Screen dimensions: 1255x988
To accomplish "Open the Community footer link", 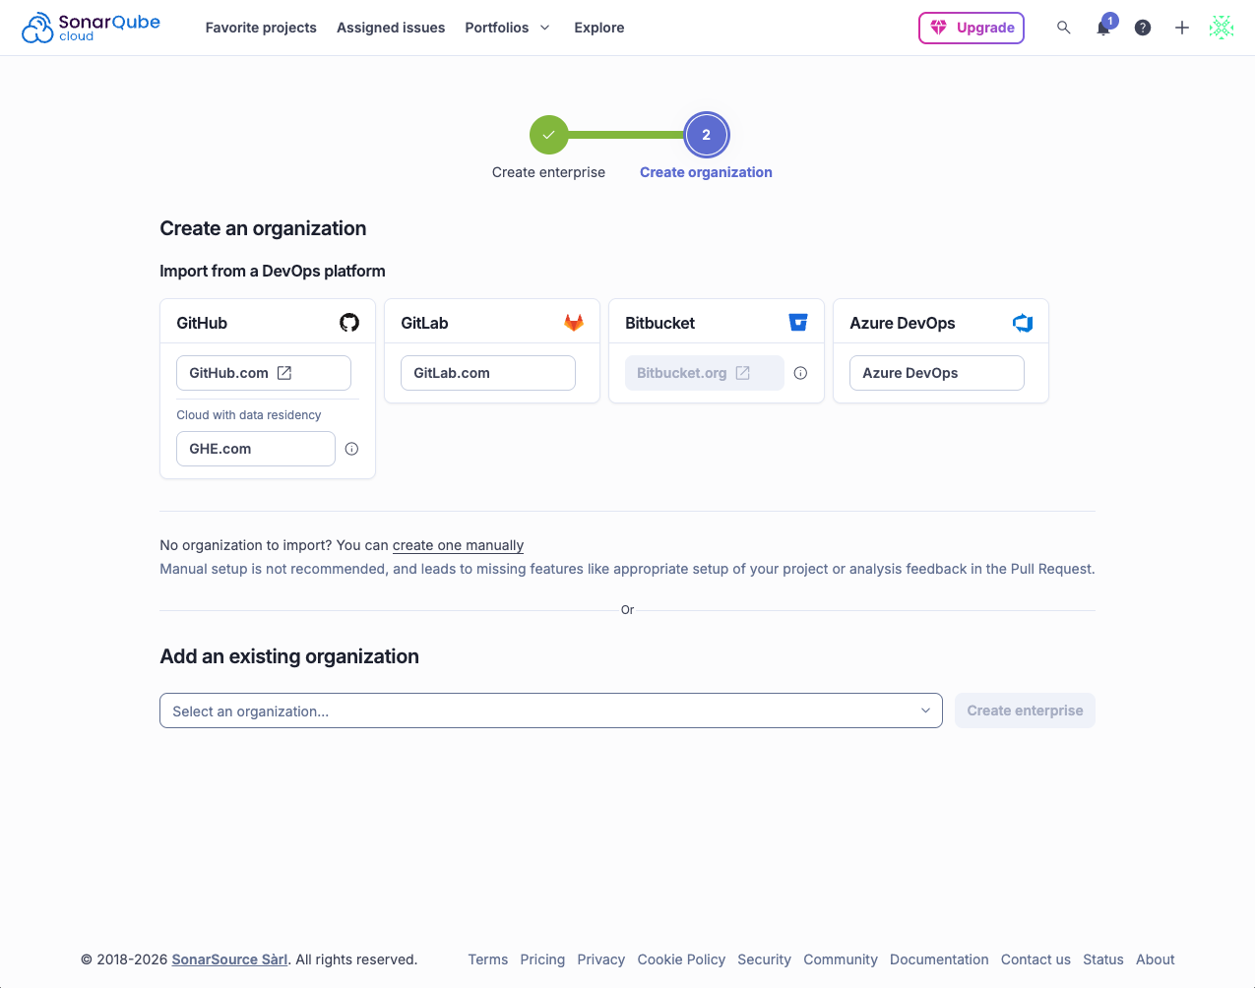I will tap(841, 959).
